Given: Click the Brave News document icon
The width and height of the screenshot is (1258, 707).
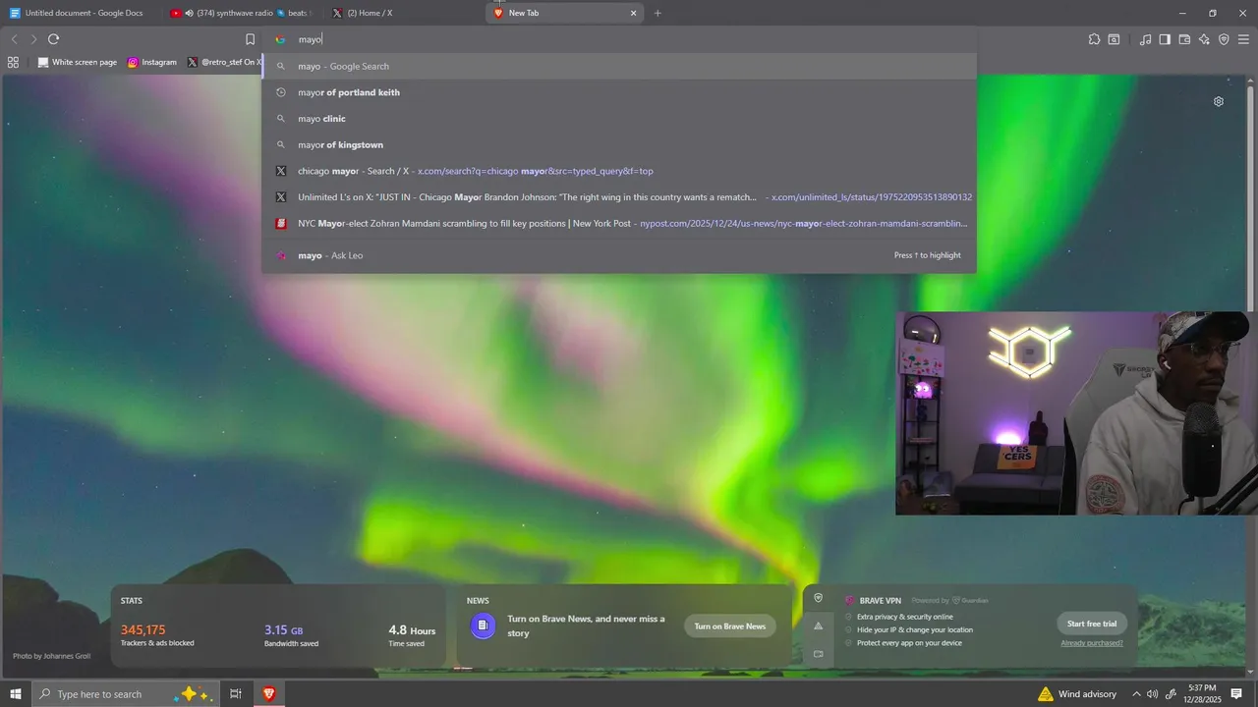Looking at the screenshot, I should click(483, 625).
